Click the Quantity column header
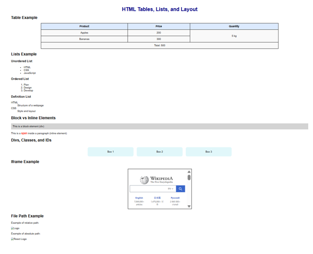This screenshot has height=254, width=313. [234, 26]
